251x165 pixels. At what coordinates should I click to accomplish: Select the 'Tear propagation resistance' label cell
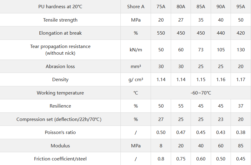point(60,50)
